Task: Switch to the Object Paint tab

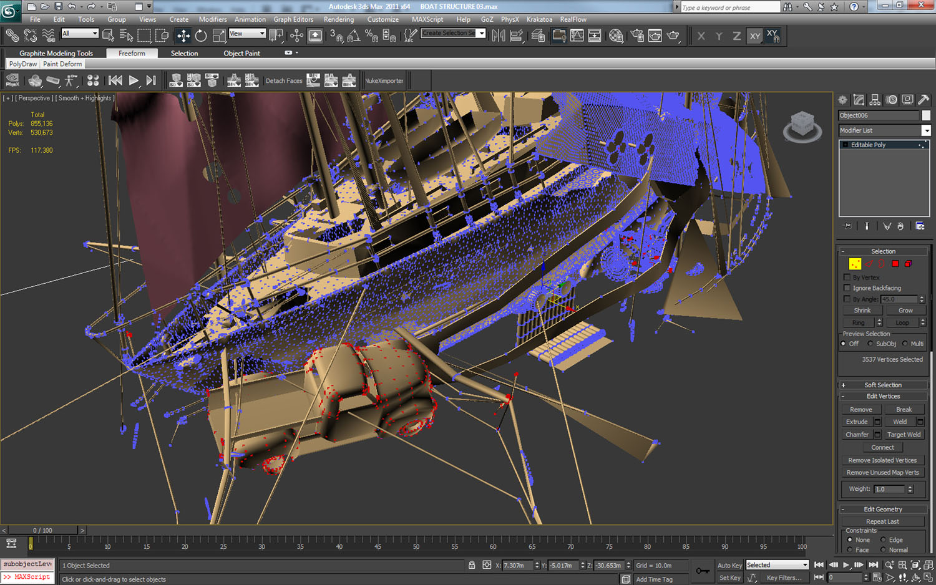Action: tap(241, 53)
